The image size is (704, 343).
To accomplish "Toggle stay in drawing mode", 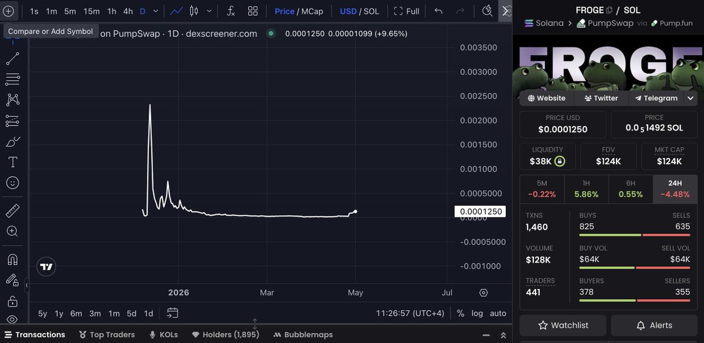I will 12,280.
